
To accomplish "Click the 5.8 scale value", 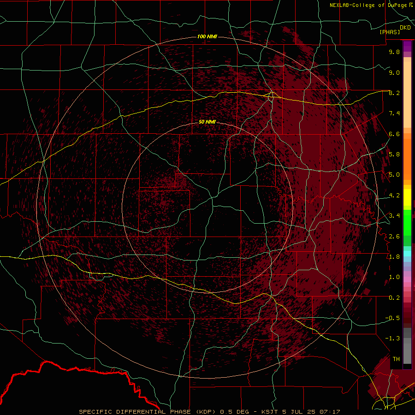I will click(x=394, y=154).
